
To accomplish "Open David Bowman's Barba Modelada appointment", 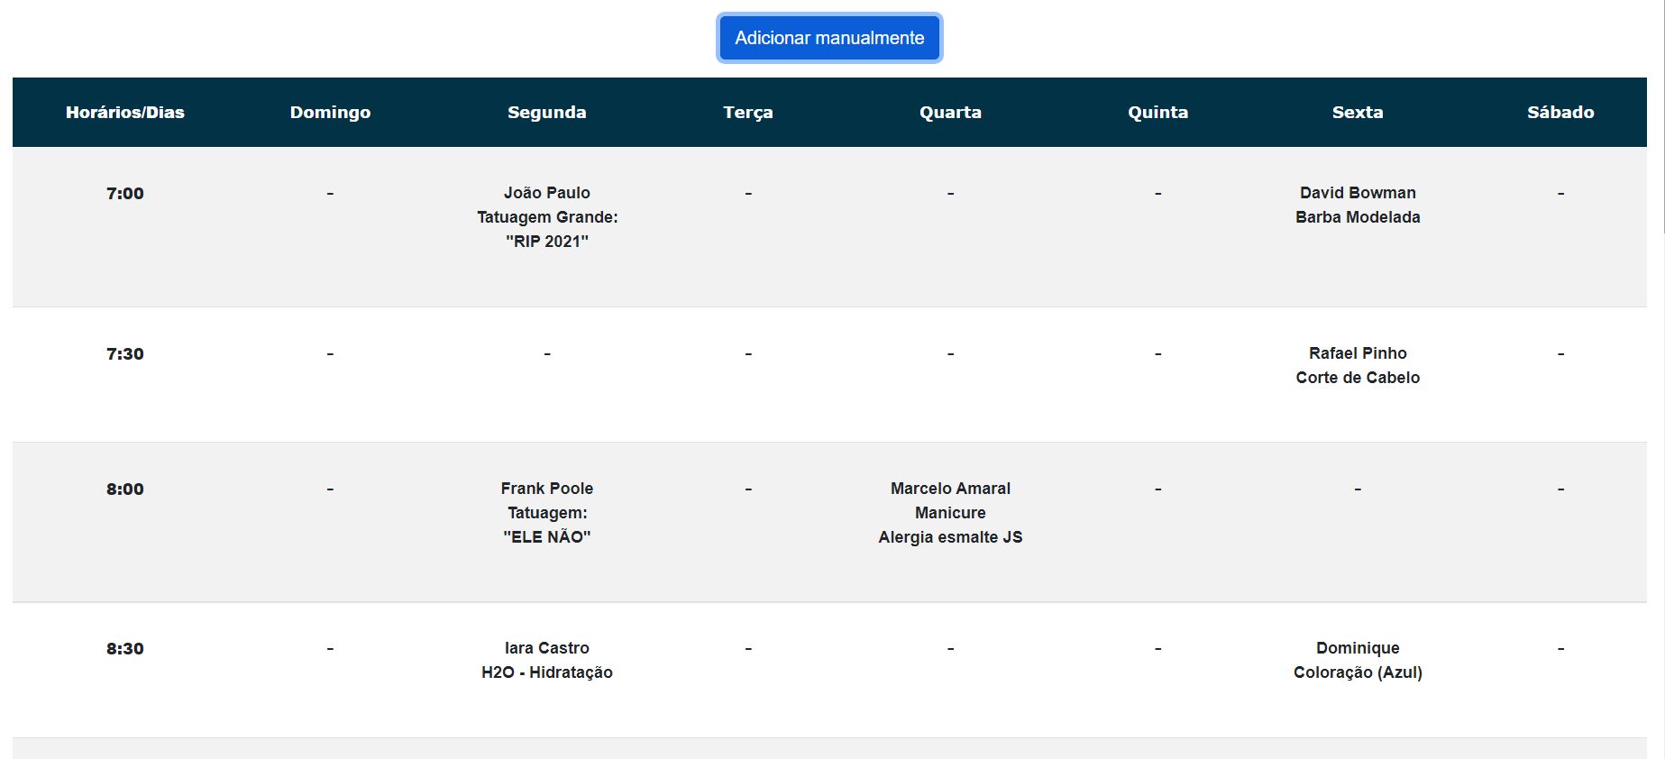I will point(1357,206).
